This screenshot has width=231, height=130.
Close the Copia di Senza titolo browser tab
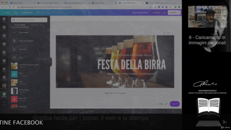[x=143, y=3]
